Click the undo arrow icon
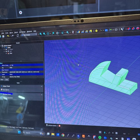The height and width of the screenshot is (140, 140). tap(8, 36)
